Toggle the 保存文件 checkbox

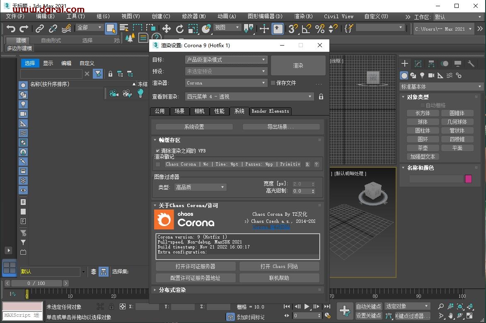273,82
